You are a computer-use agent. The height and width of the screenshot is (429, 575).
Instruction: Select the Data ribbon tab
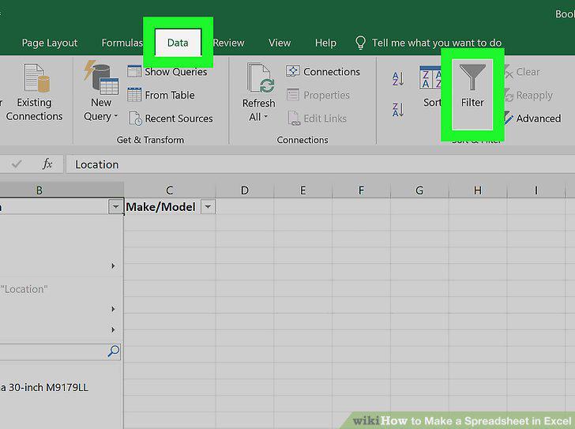point(178,43)
